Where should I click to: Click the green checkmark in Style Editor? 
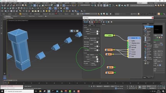97,22
